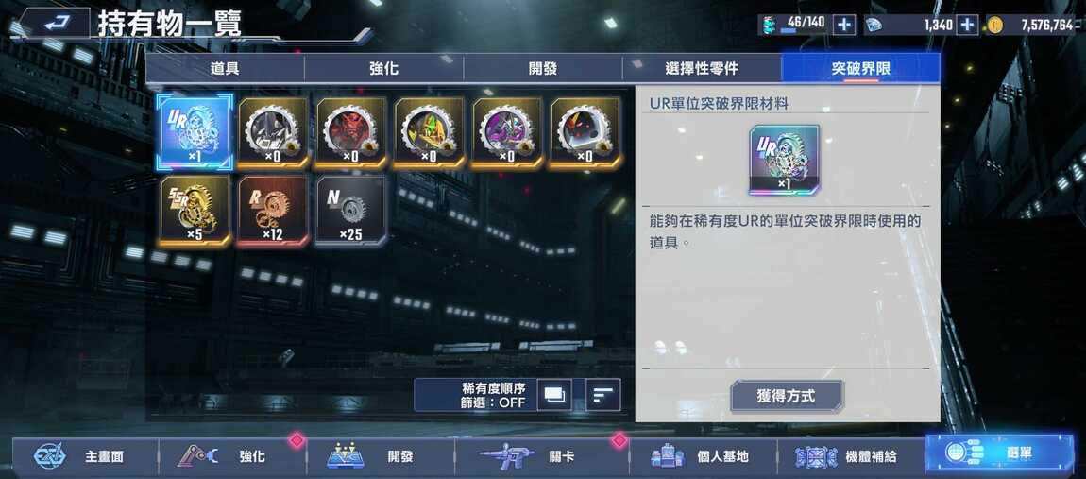The width and height of the screenshot is (1086, 479).
Task: Switch to the 道具 tab
Action: pos(225,69)
